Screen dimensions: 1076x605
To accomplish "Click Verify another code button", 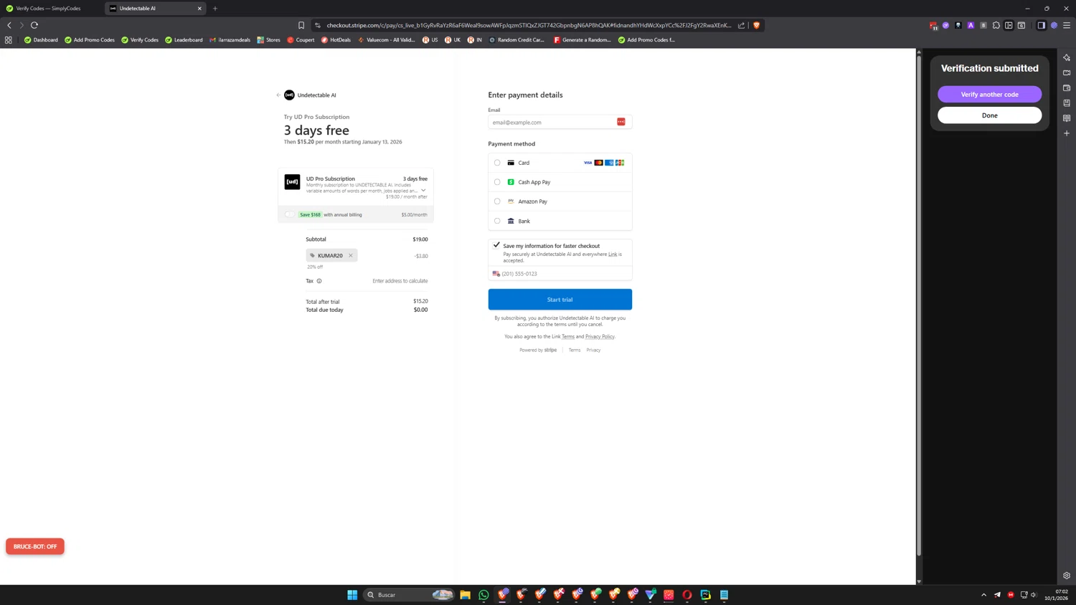I will click(990, 95).
